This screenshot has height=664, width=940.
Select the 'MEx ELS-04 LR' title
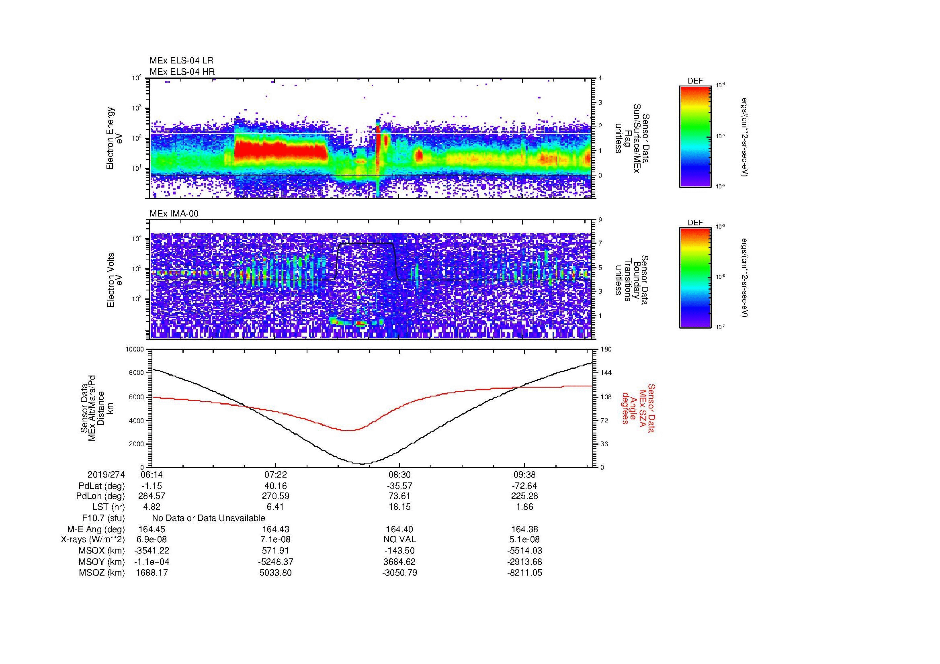pyautogui.click(x=181, y=61)
